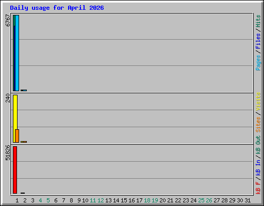The image size is (264, 206).
Task: Click green day 19 on the x-axis
Action: (155, 200)
